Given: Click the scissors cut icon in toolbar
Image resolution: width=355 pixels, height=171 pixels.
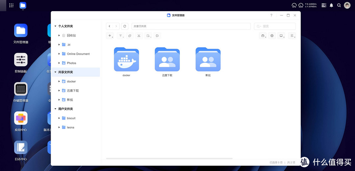Looking at the screenshot, I should click(x=139, y=36).
